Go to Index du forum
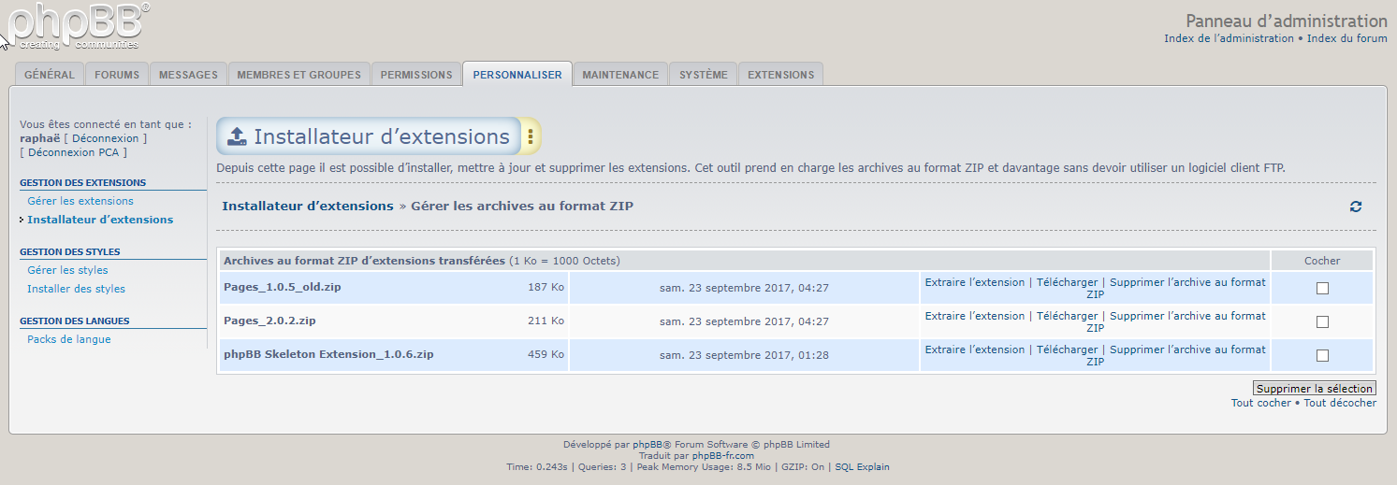 point(1346,38)
